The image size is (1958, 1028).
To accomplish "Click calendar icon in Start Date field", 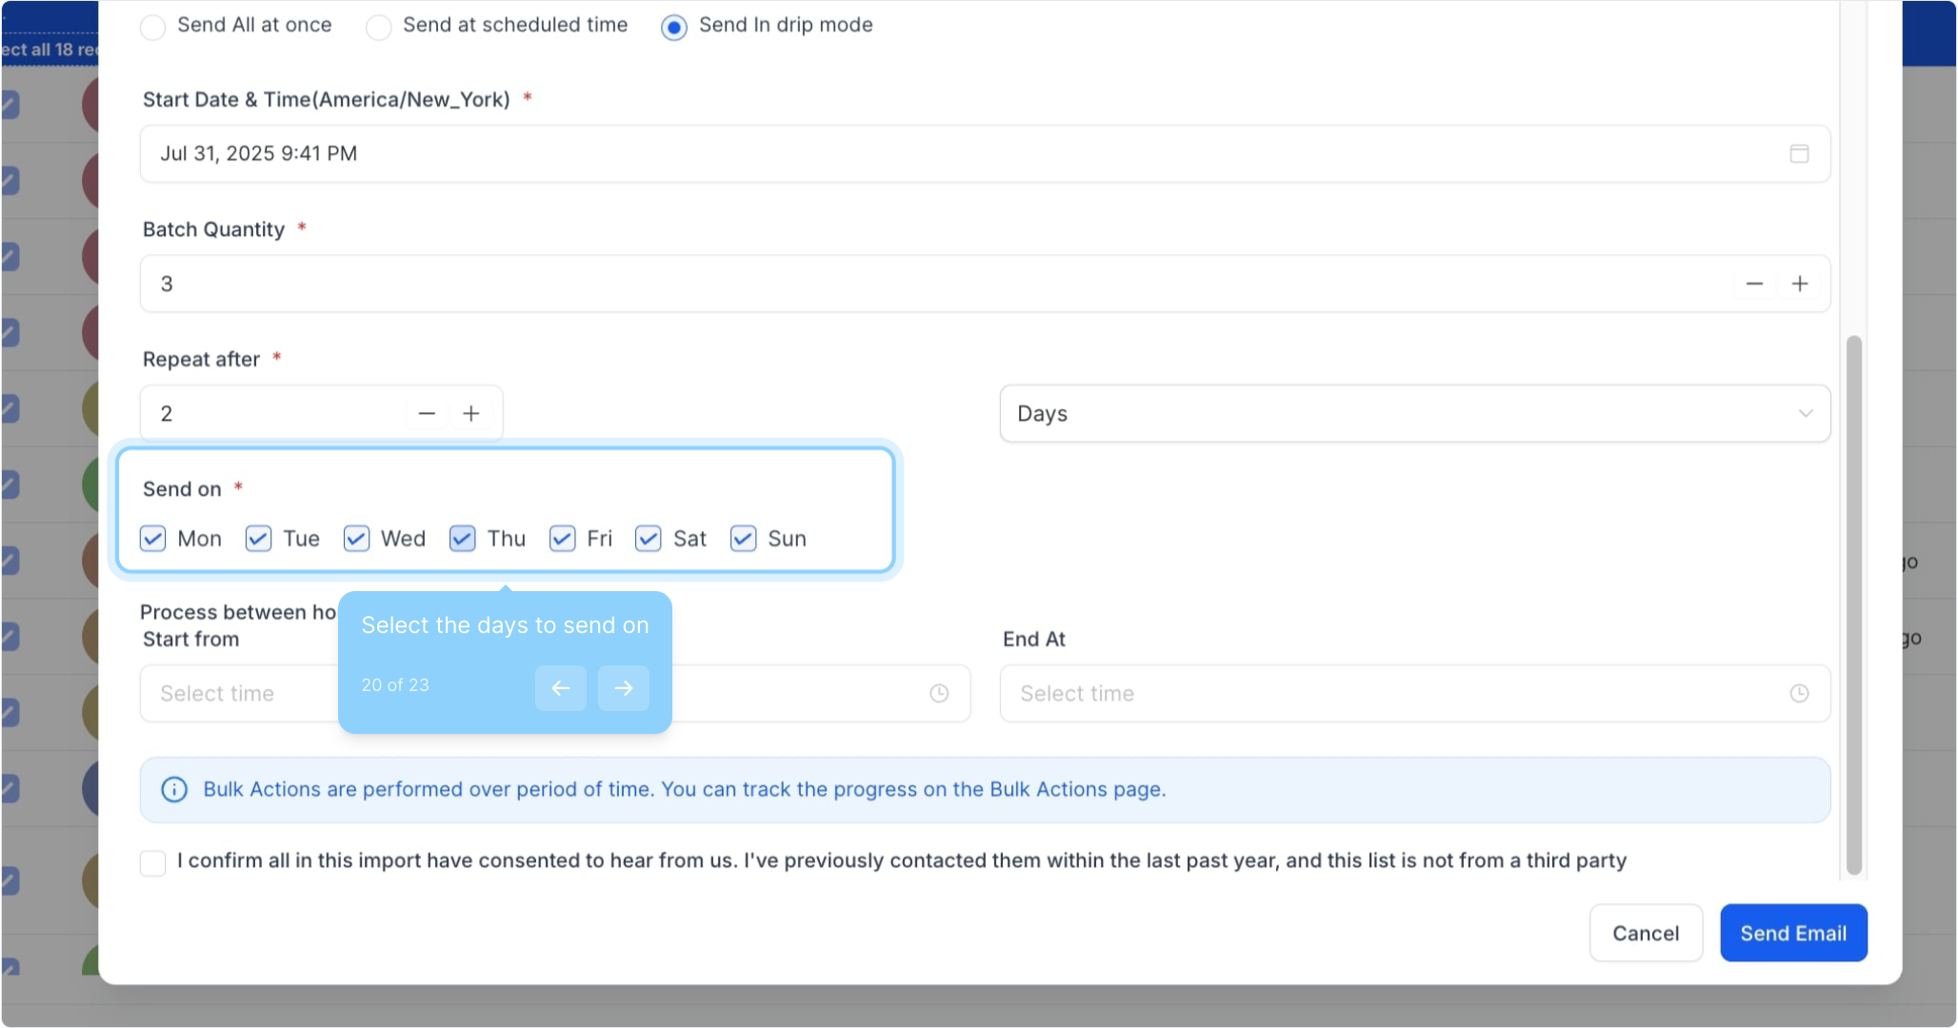I will [x=1798, y=153].
